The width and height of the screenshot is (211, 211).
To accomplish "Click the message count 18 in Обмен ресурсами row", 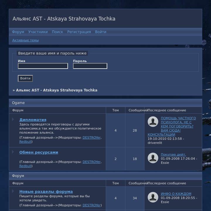I will tap(135, 159).
